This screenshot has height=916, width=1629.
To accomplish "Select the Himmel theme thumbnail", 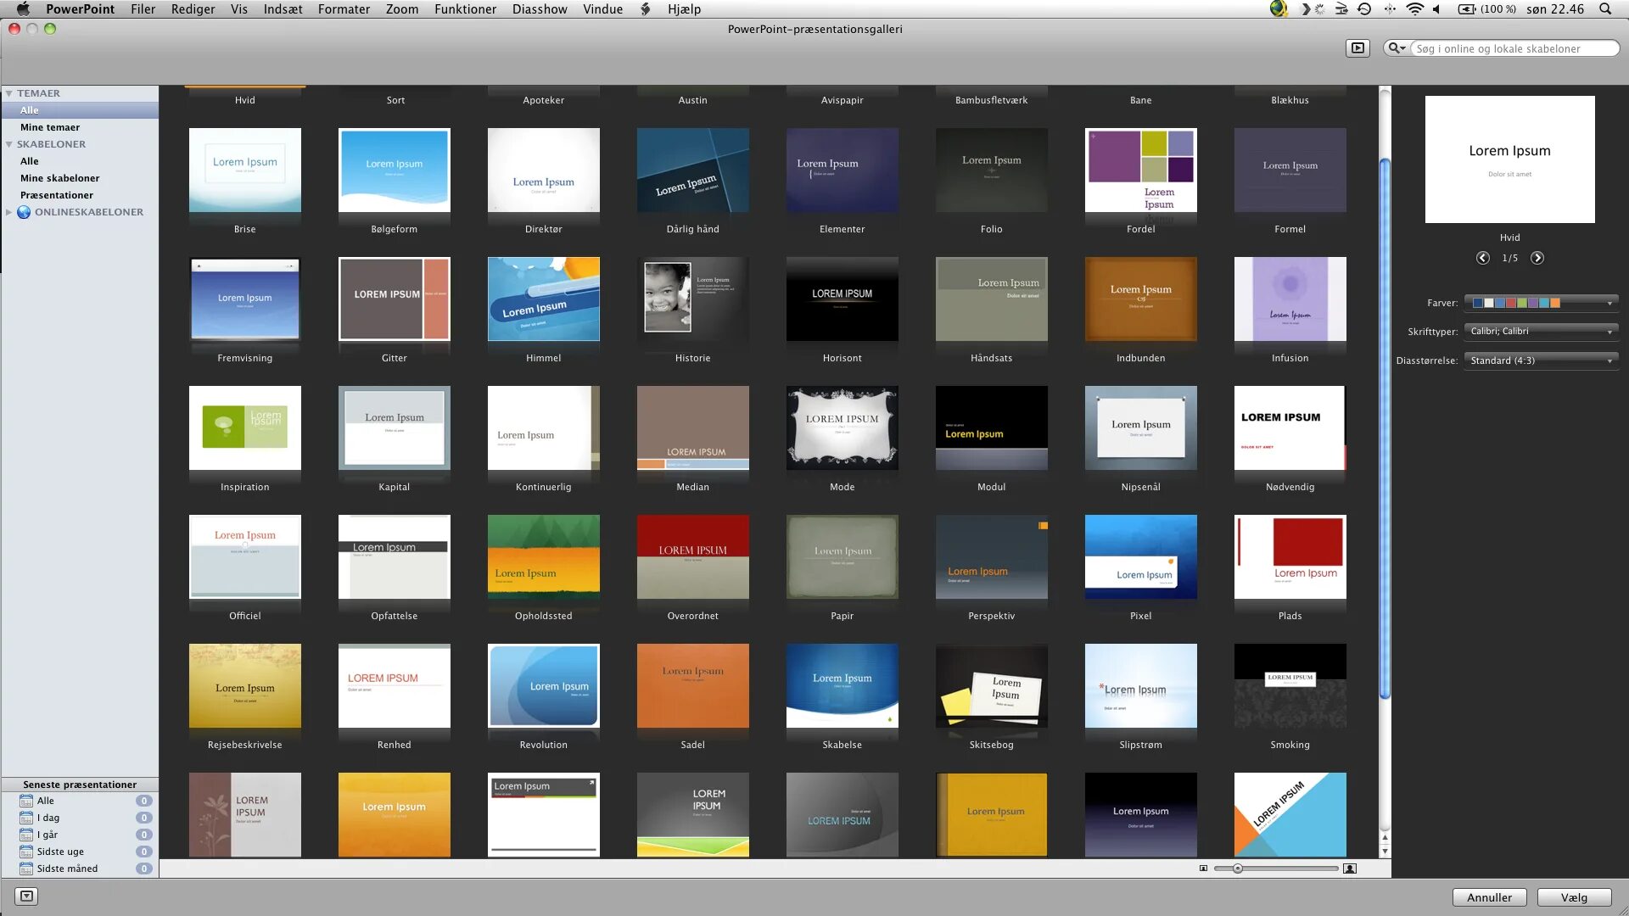I will [x=544, y=299].
